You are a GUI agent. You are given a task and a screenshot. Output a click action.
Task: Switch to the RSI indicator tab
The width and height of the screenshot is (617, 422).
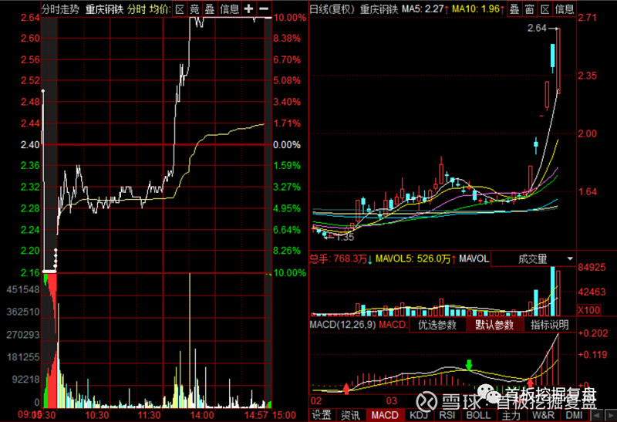(447, 415)
